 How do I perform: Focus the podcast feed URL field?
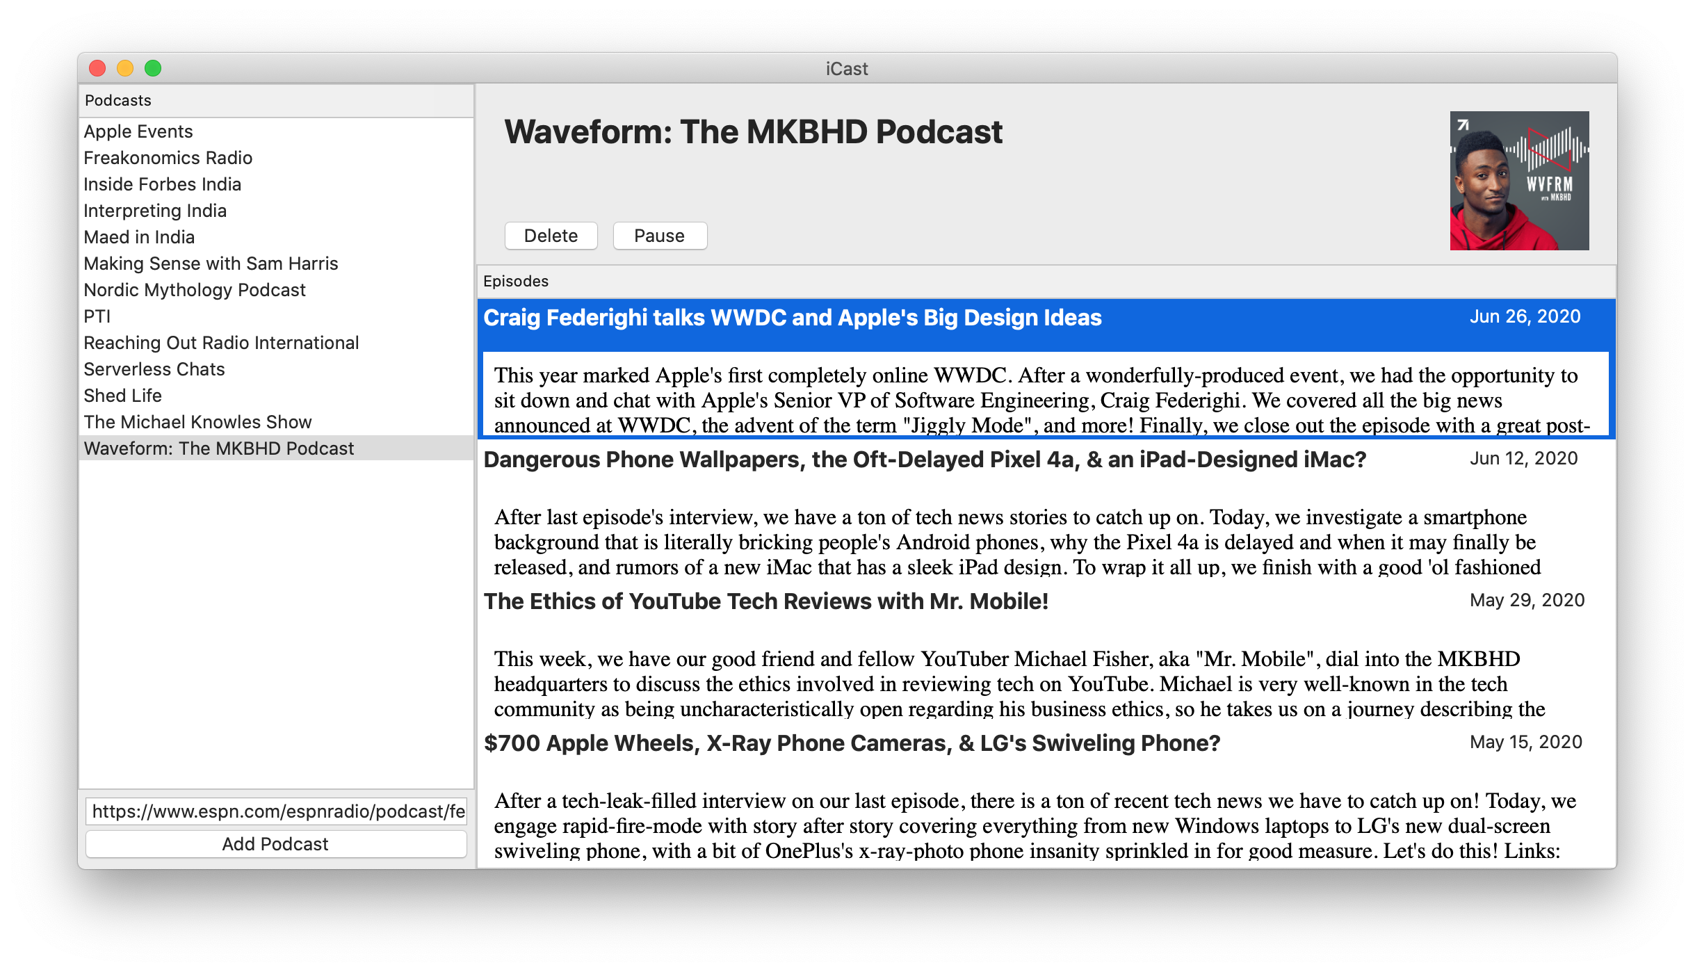(276, 811)
